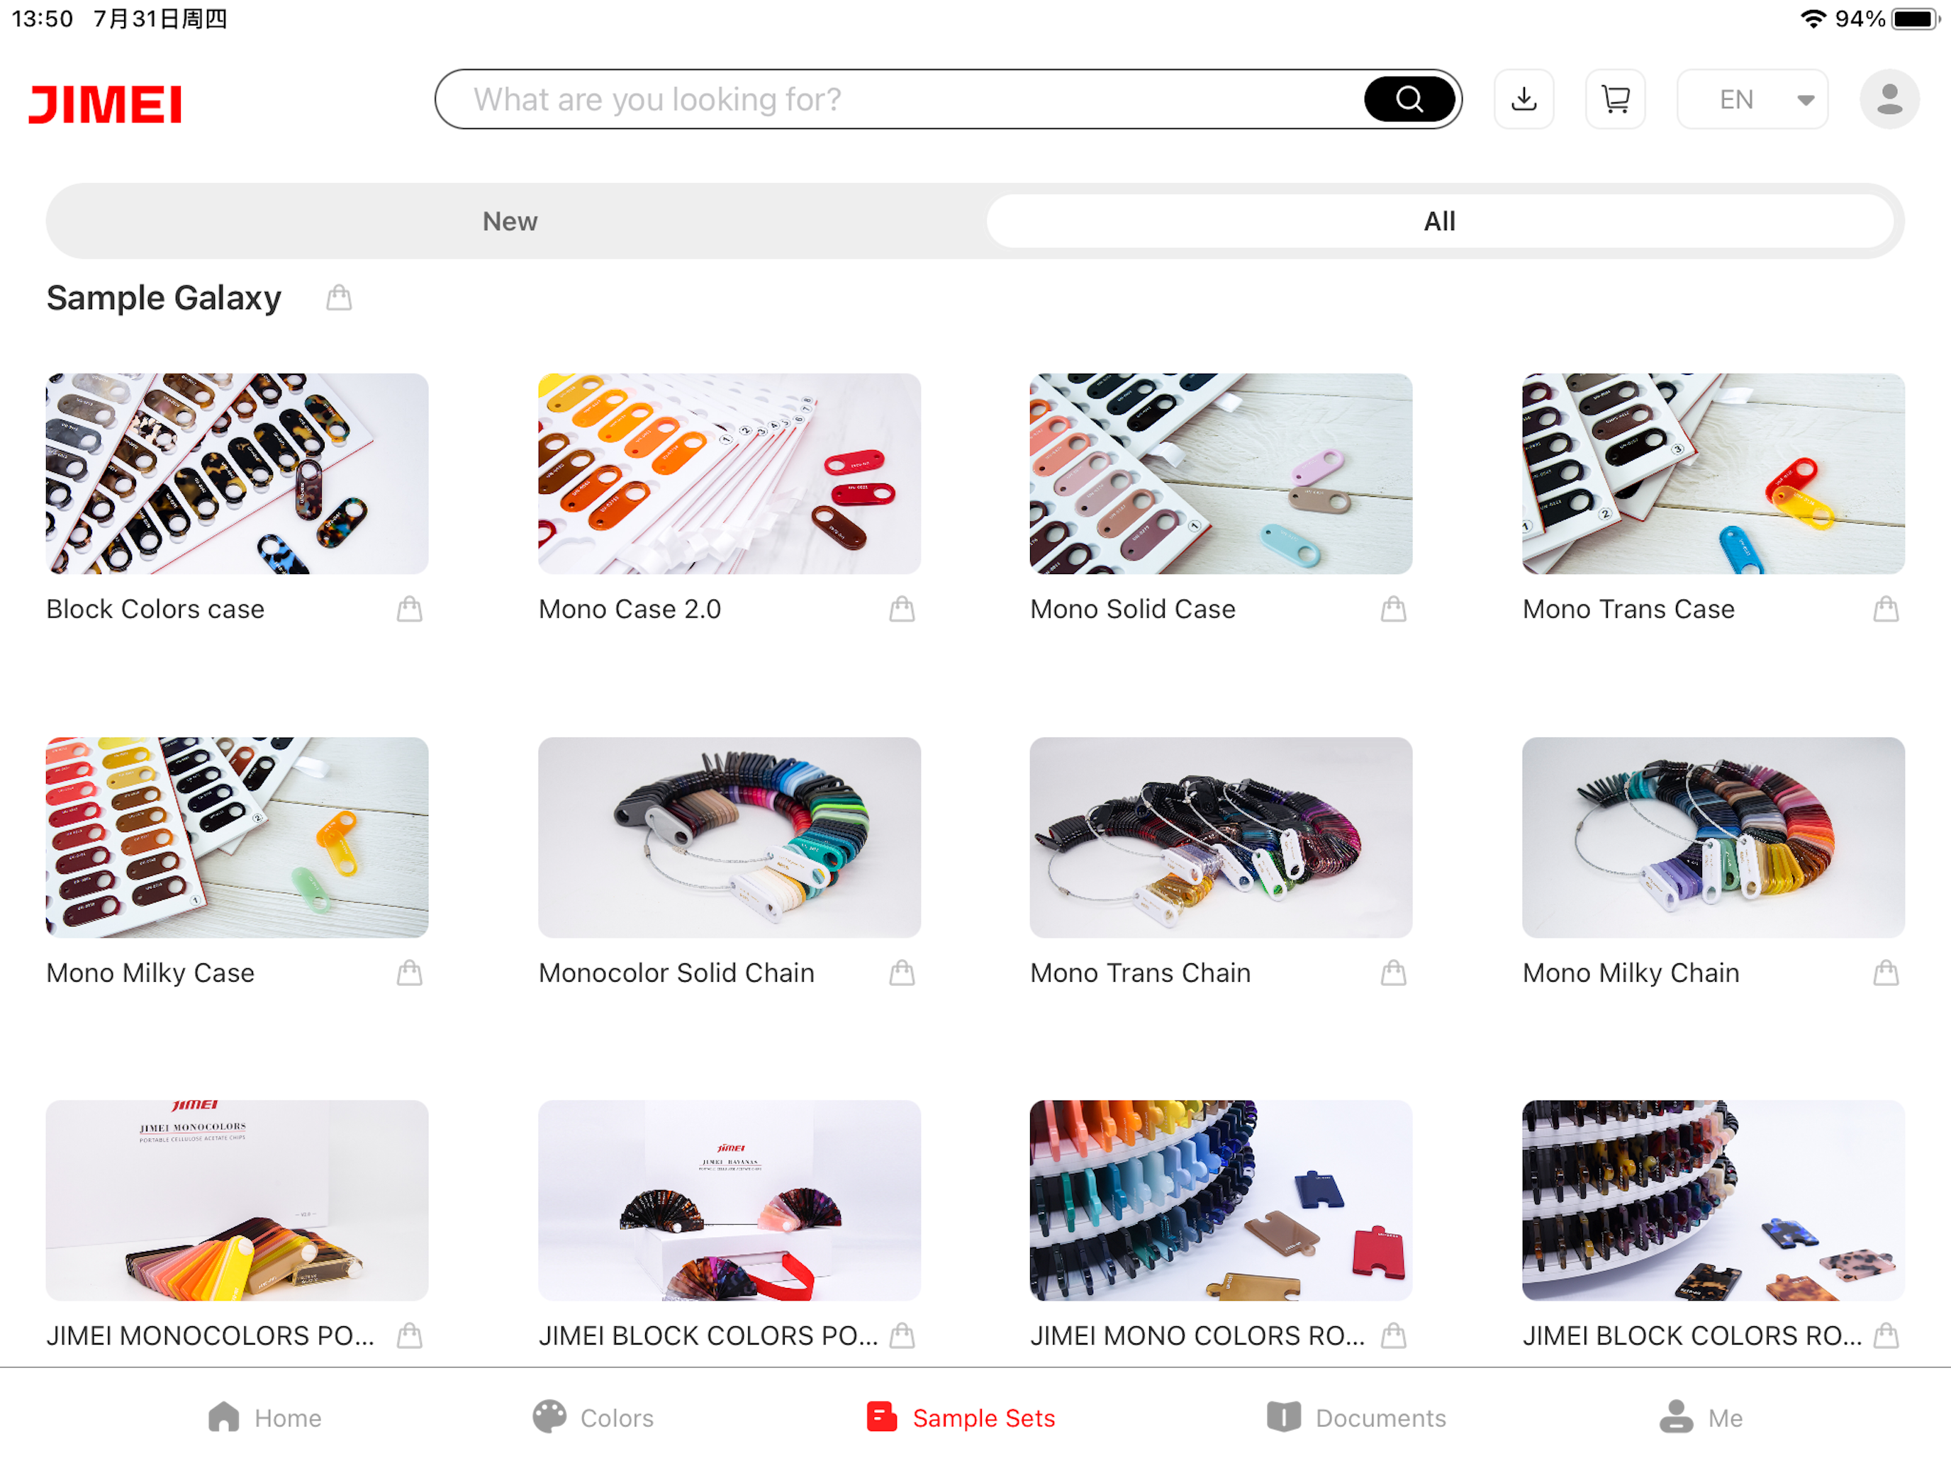Tap the battery indicator in status bar
This screenshot has width=1951, height=1463.
[x=1914, y=18]
